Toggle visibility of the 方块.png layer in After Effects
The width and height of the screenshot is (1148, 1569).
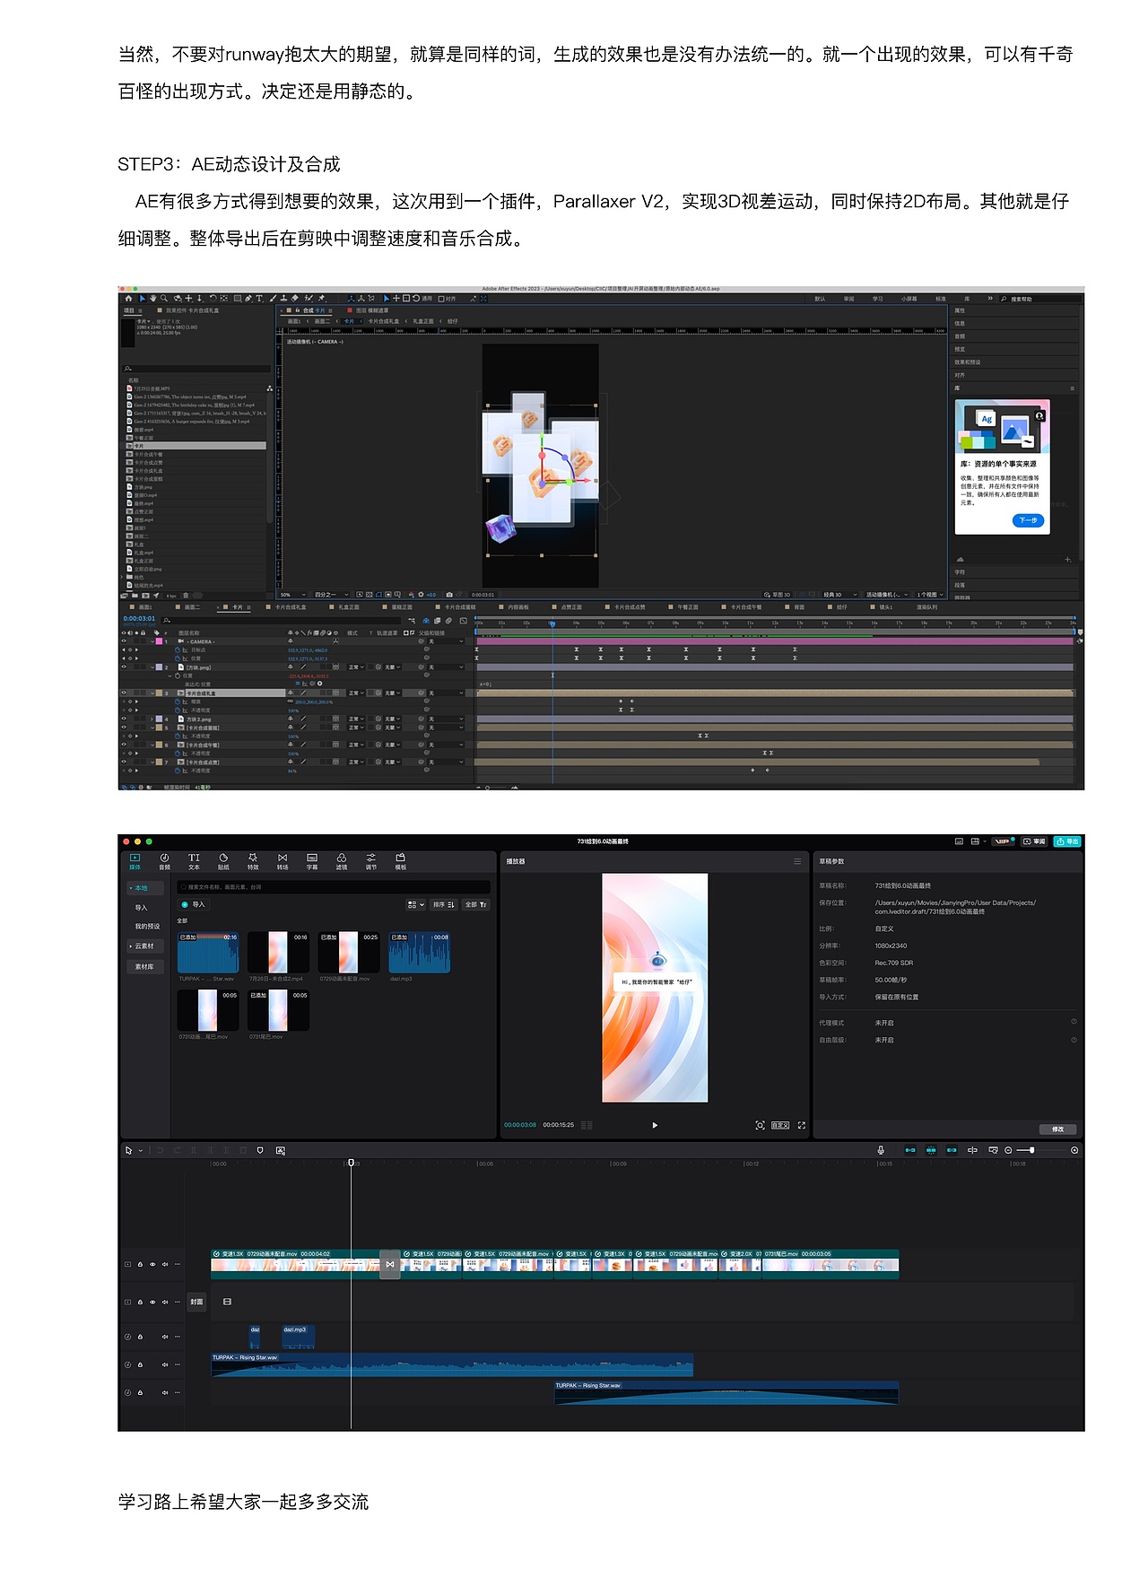point(124,667)
